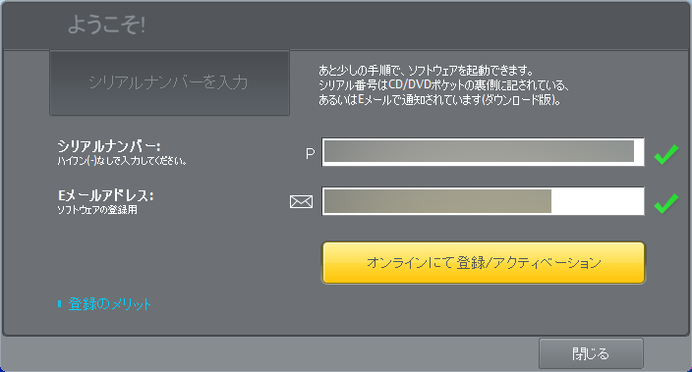Click the empty white area of email field
Viewport: 692px width, 372px height.
[x=597, y=201]
